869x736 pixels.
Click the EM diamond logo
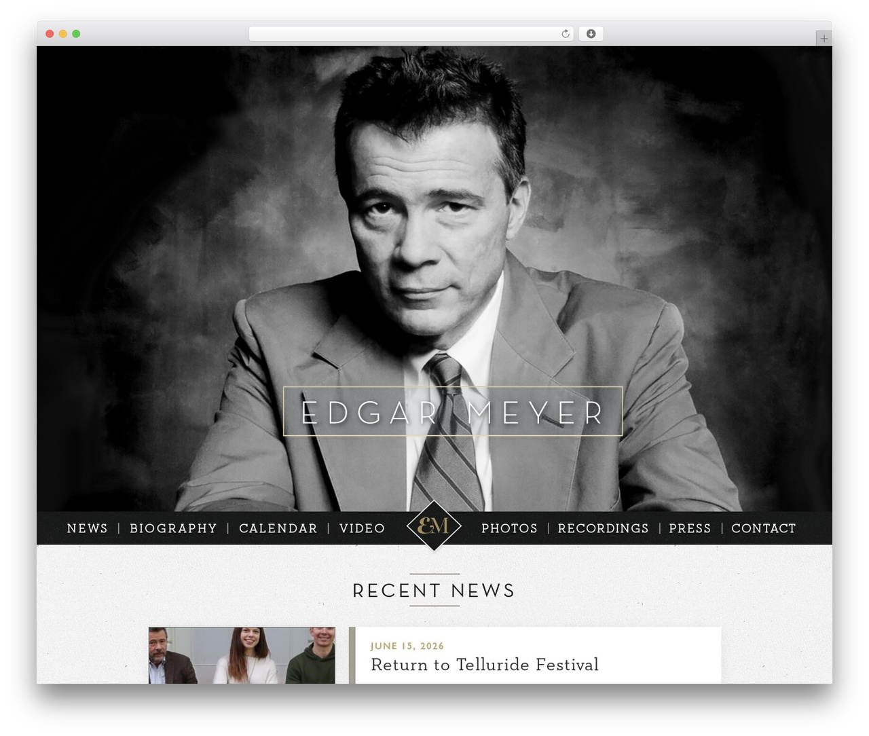tap(434, 526)
